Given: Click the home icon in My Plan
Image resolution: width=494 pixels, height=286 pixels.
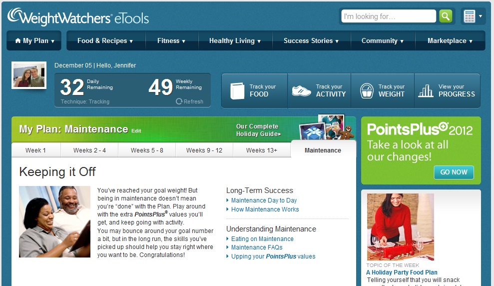Looking at the screenshot, I should [18, 40].
